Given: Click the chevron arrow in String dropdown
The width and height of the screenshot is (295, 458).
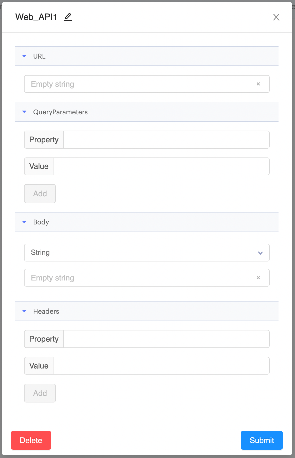Looking at the screenshot, I should [x=260, y=253].
